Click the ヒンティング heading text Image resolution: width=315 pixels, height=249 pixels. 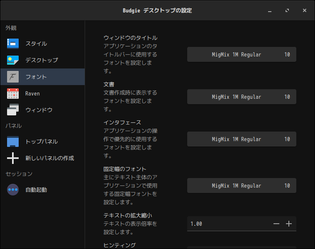click(x=120, y=245)
